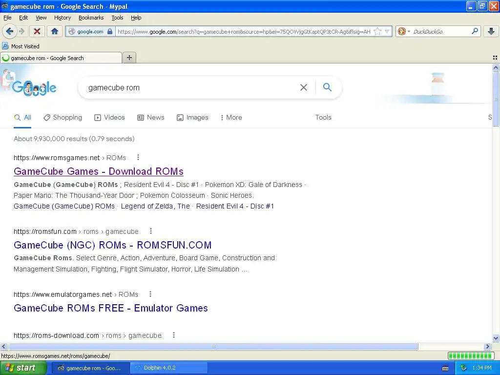
Task: Click the magnifier in the DuckDuckGo box
Action: [475, 31]
